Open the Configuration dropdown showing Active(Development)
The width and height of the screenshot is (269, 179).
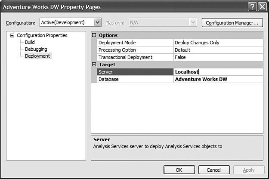click(71, 22)
